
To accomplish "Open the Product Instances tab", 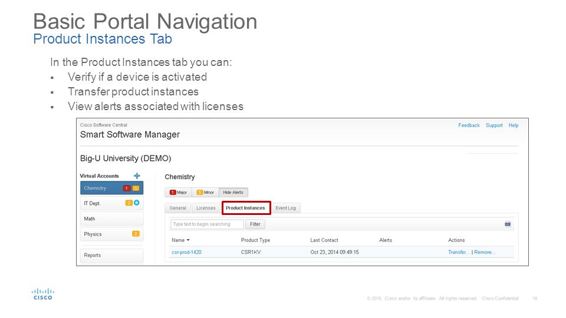I will pos(246,208).
